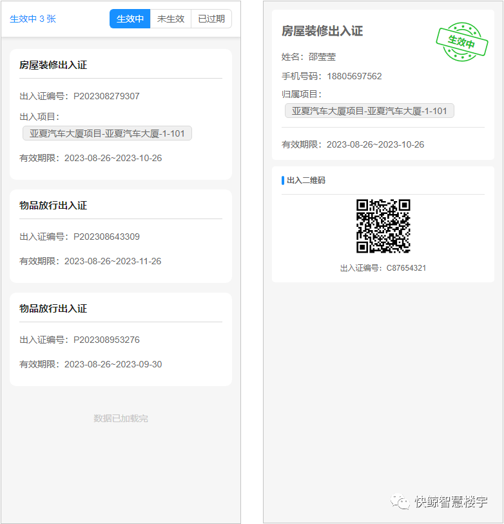Image resolution: width=504 pixels, height=524 pixels.
Task: Click the name 邵莹莹
Action: [322, 57]
